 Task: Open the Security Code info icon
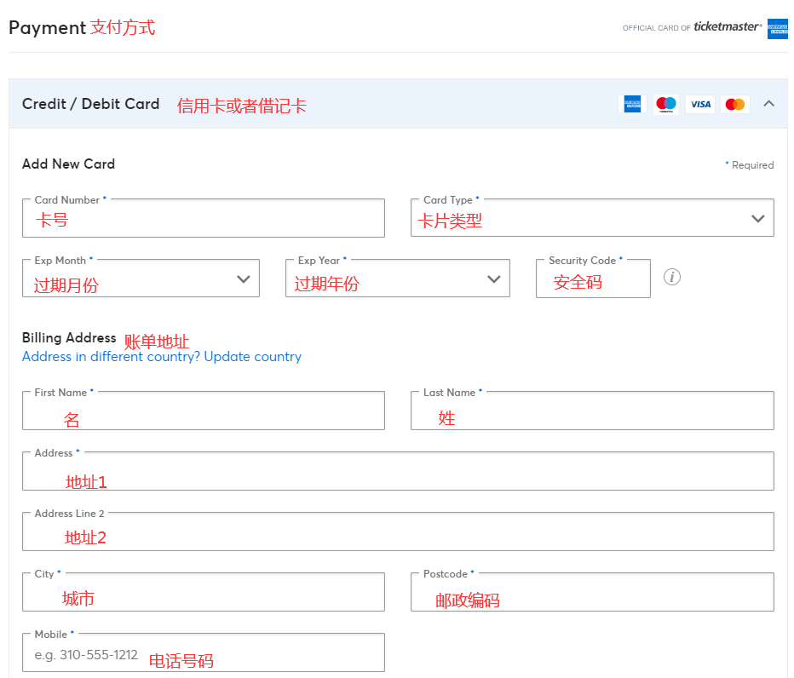(672, 277)
